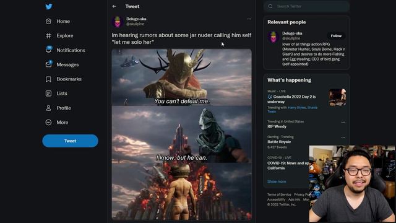The image size is (396, 223).
Task: Click the search magnifier icon
Action: point(270,6)
